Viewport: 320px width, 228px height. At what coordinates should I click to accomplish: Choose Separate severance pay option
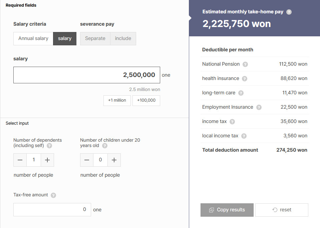pyautogui.click(x=95, y=39)
